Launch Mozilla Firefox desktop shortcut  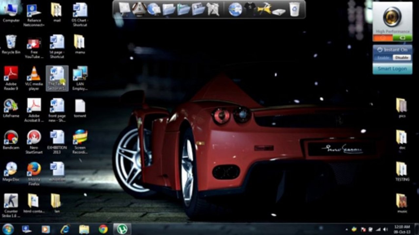(34, 174)
